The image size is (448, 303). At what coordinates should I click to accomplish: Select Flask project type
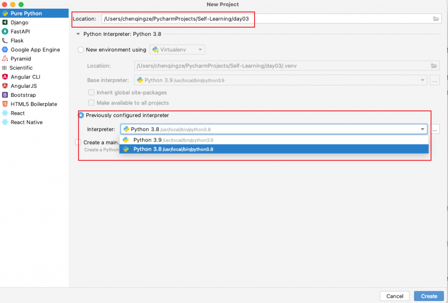point(34,41)
